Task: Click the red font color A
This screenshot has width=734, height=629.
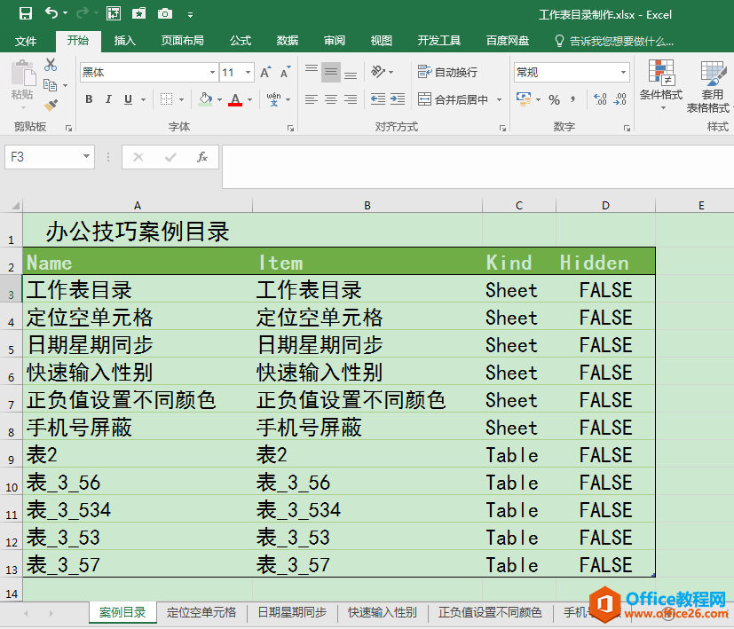Action: point(235,99)
